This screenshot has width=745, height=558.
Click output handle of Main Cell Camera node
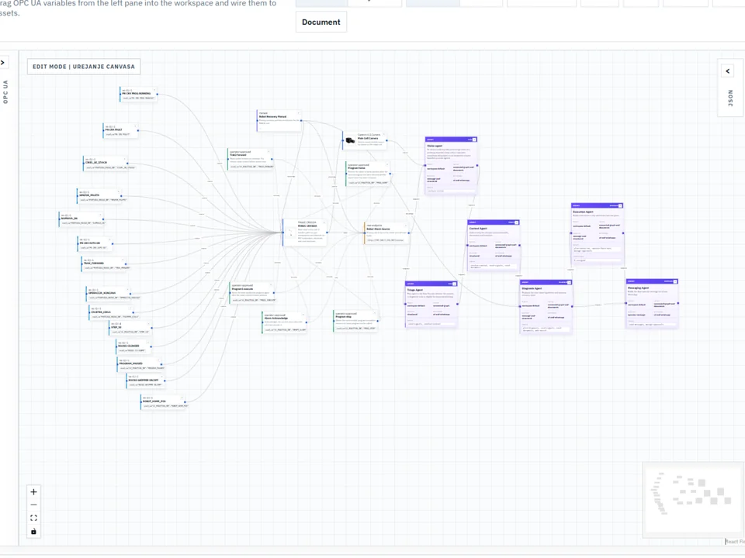tap(386, 140)
